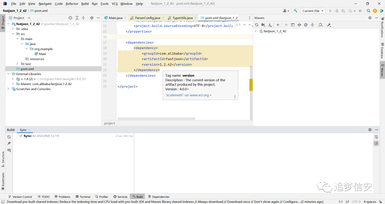The width and height of the screenshot is (385, 204).
Task: Open Maven settings wrench icon
Action: 329,25
